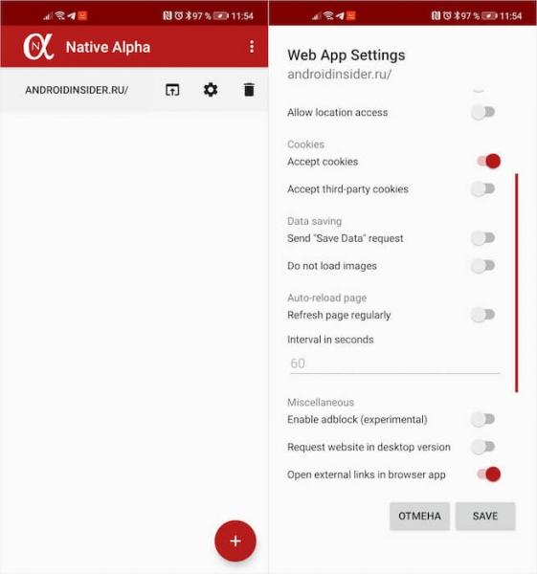Click the ОТМЕНА cancel button

(x=419, y=517)
